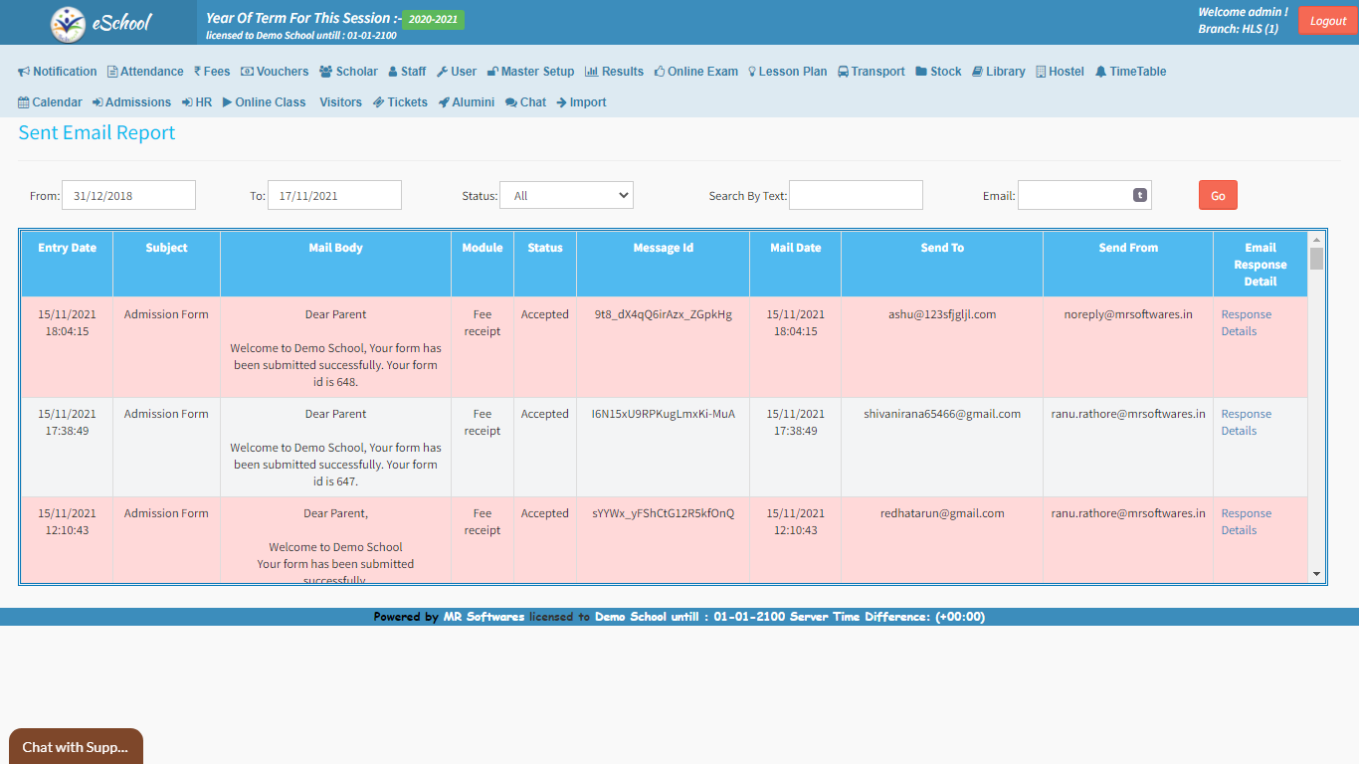Expand the Status dropdown set to All
Screen dimensions: 1359x764
[566, 195]
